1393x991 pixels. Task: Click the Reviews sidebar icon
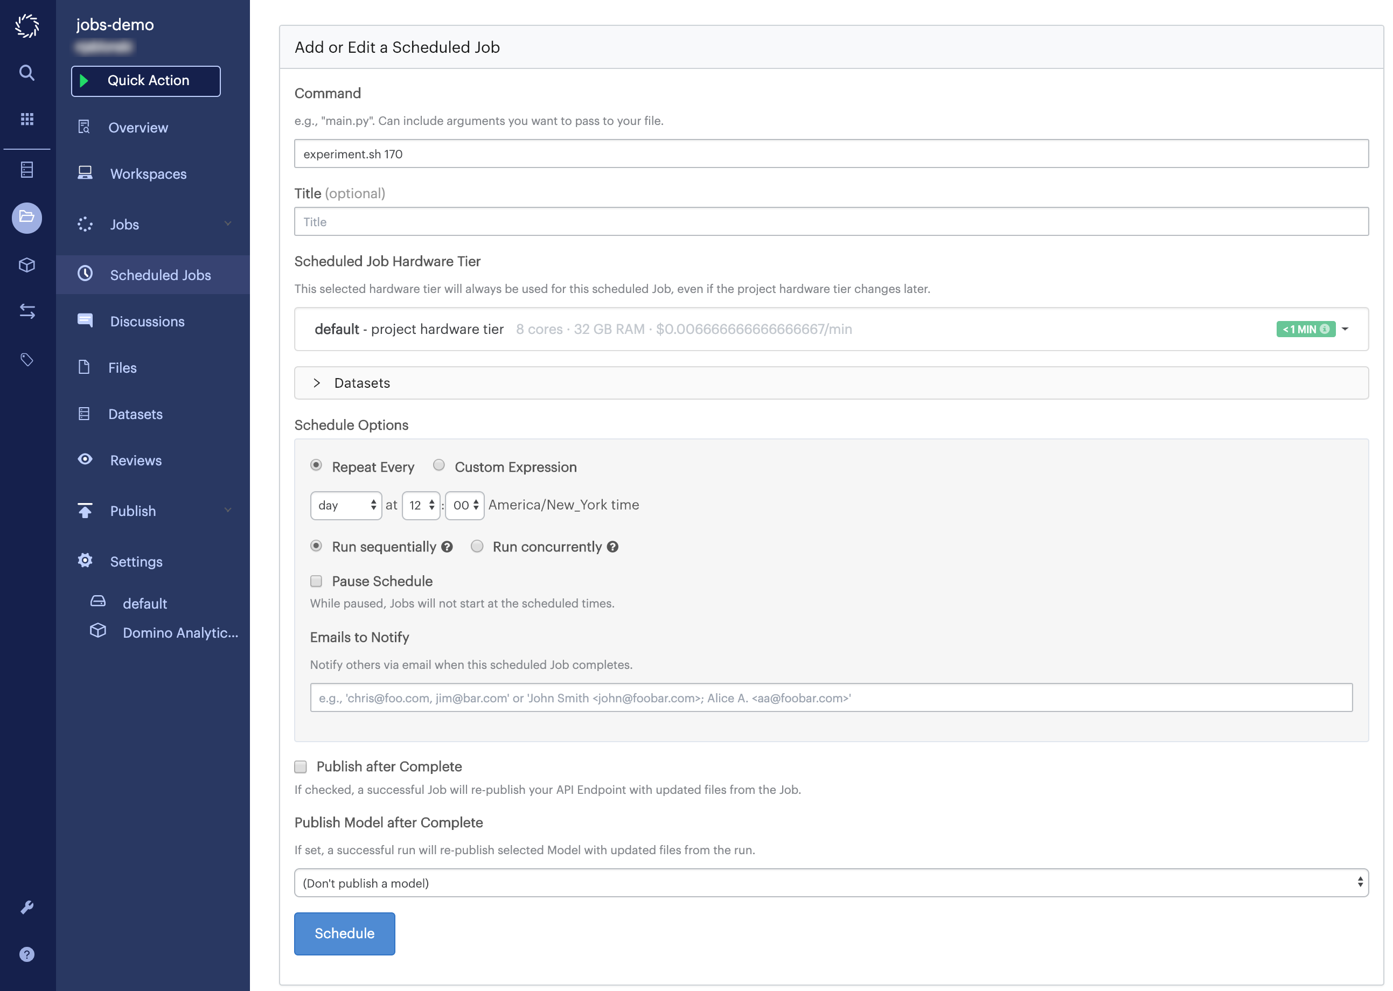86,459
